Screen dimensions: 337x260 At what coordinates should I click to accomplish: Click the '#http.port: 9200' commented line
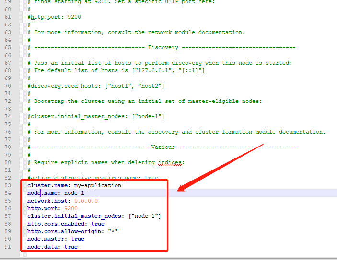coord(54,17)
